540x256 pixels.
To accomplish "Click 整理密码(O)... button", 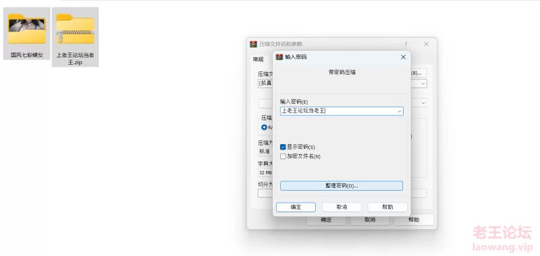I will 342,185.
